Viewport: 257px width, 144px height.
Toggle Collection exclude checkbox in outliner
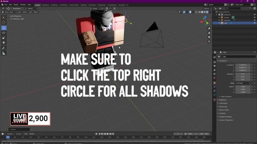[x=219, y=15]
